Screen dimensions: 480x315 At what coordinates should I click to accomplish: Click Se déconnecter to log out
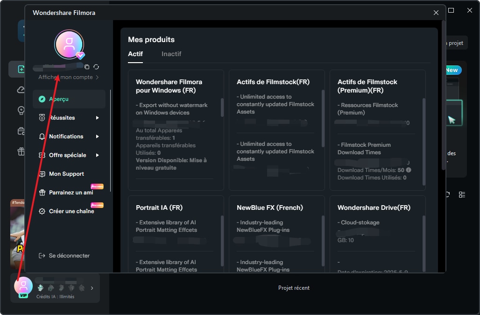pos(69,256)
